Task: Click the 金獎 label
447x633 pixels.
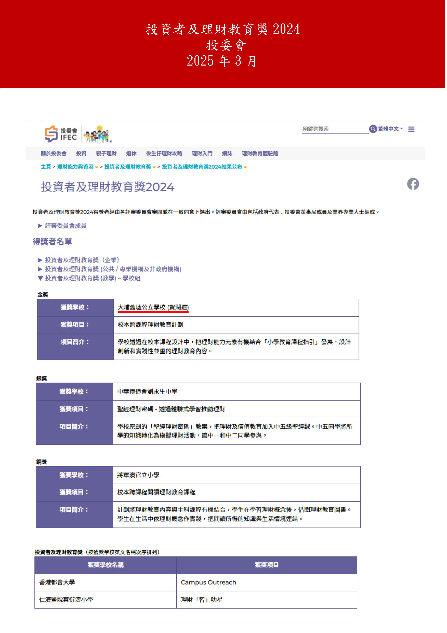Action: click(43, 294)
